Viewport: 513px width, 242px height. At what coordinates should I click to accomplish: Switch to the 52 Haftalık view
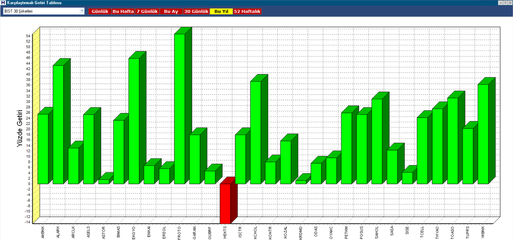247,12
